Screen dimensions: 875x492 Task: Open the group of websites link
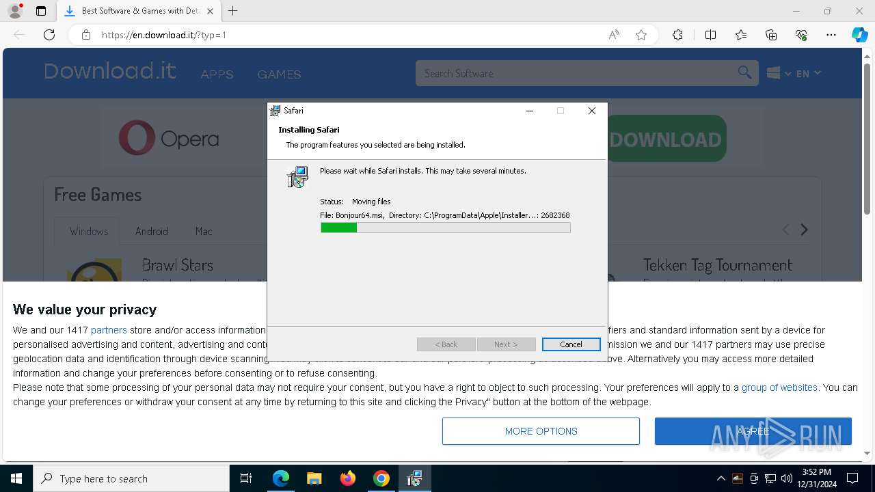[779, 387]
